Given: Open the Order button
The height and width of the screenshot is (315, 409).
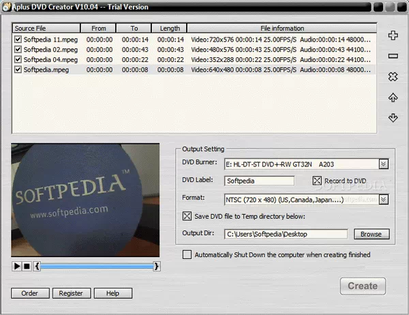Looking at the screenshot, I should point(30,293).
